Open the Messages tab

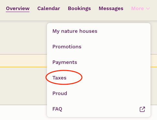click(111, 9)
